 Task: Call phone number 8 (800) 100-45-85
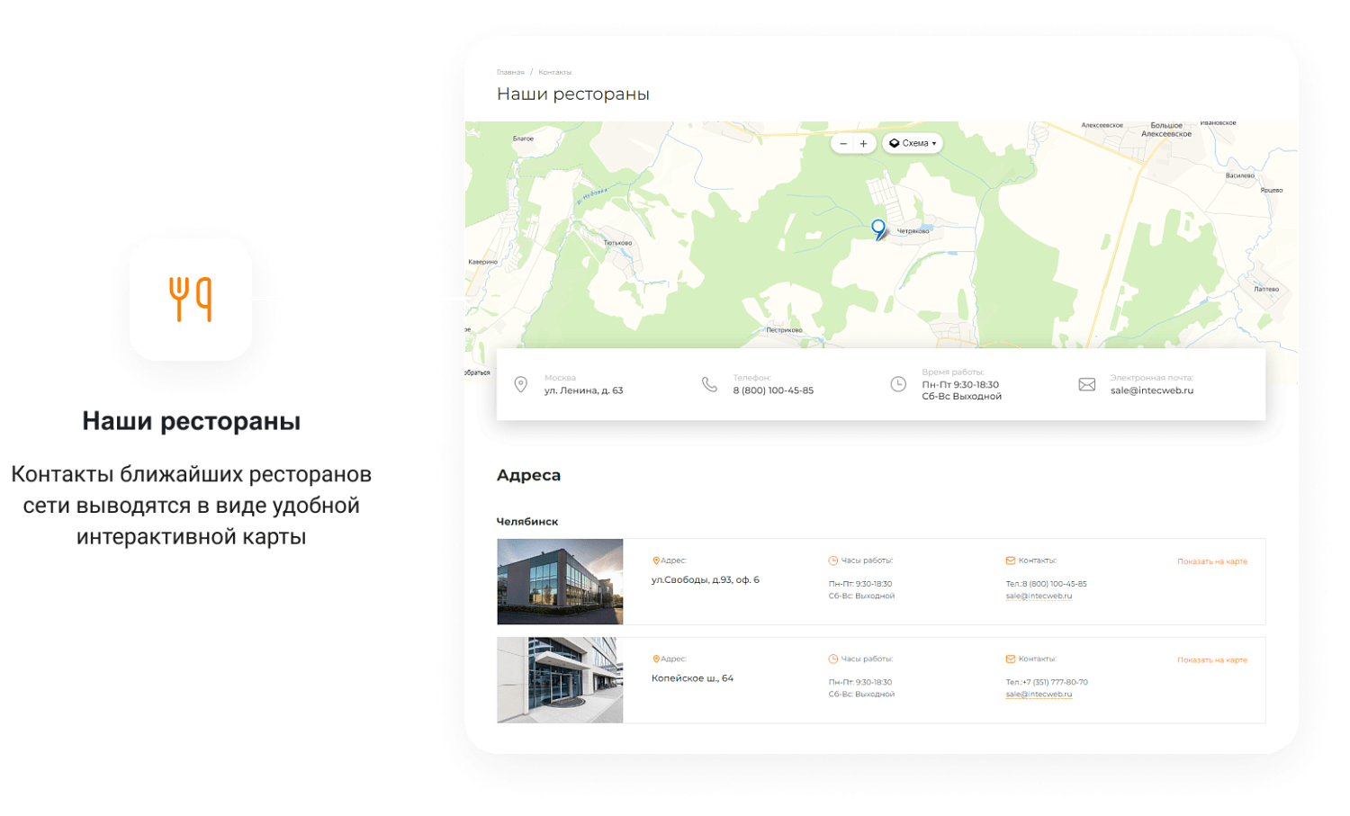[x=773, y=390]
